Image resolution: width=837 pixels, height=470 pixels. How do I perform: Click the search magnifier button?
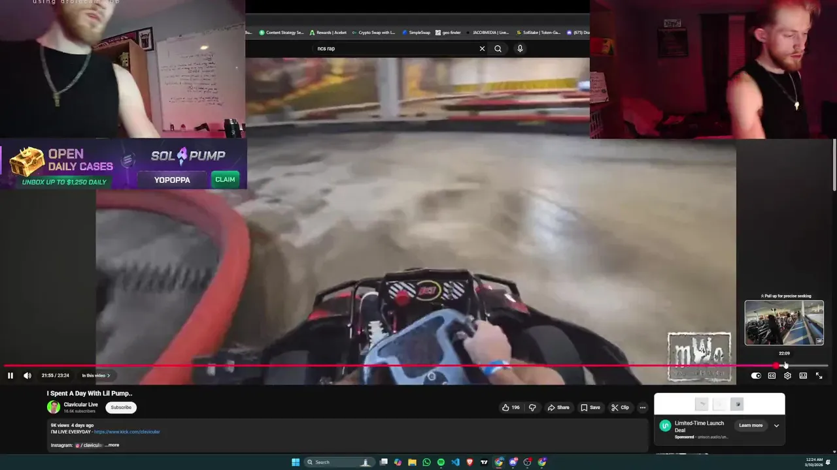498,48
